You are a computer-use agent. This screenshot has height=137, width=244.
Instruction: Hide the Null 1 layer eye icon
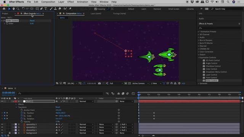[x=2, y=101]
